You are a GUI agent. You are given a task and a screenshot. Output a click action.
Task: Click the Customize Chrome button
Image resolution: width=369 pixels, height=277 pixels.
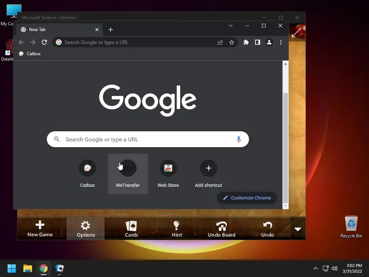[x=247, y=198]
